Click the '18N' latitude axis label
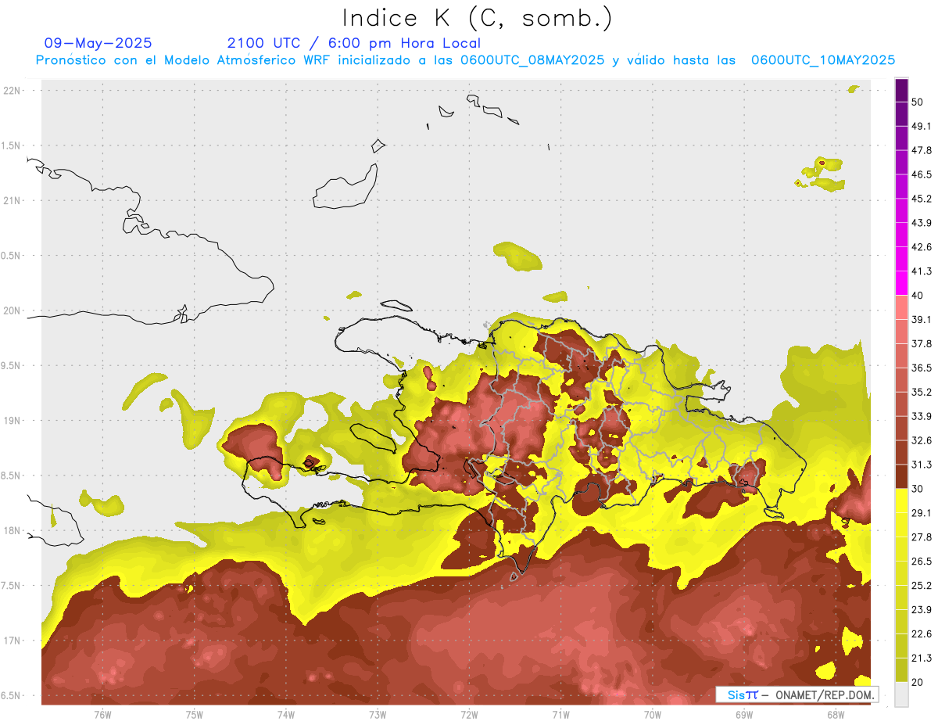The width and height of the screenshot is (938, 725). pyautogui.click(x=12, y=531)
